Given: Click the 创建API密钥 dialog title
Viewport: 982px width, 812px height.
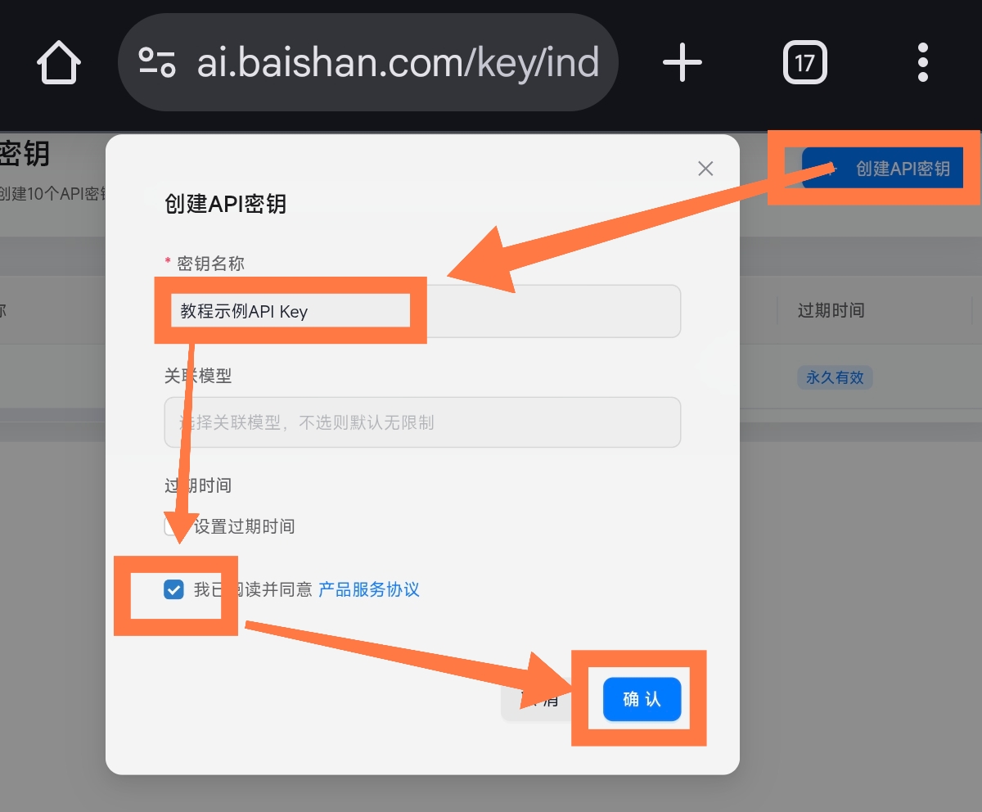Looking at the screenshot, I should tap(226, 203).
